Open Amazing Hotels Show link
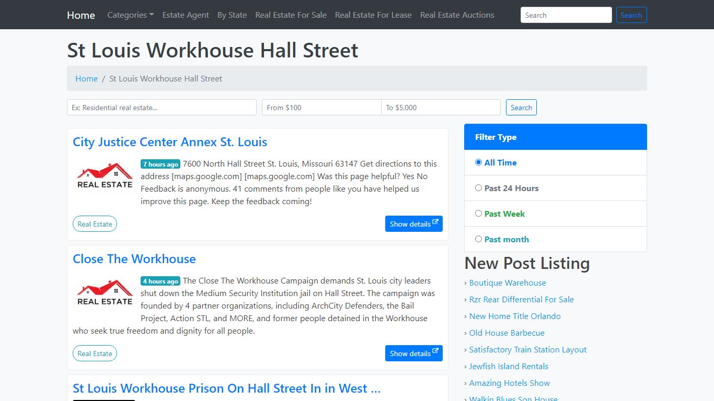This screenshot has height=401, width=714. pyautogui.click(x=510, y=383)
